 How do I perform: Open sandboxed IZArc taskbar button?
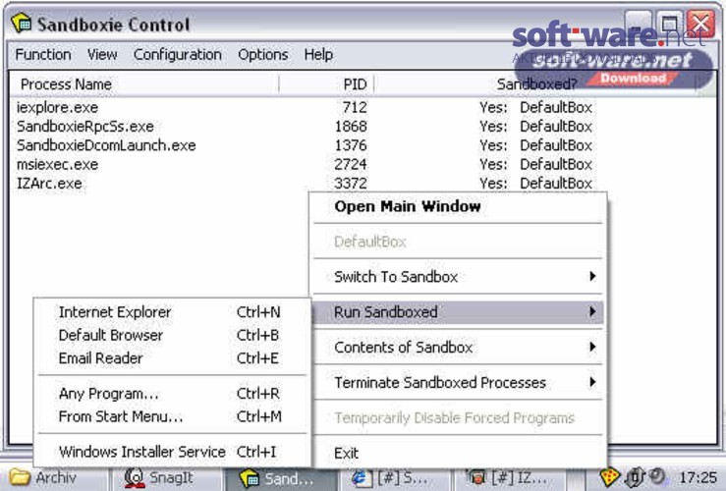tap(508, 478)
